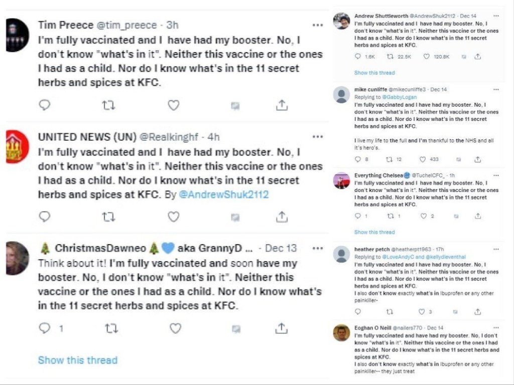View heather petch's profile avatar
514x385 pixels.
pyautogui.click(x=341, y=254)
